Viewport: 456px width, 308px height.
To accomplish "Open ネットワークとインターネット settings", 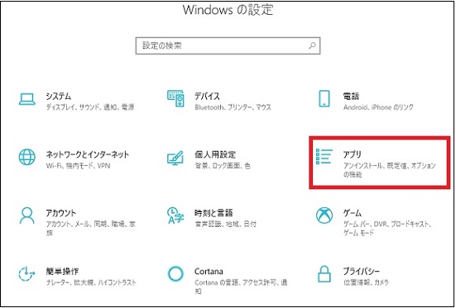I will coord(87,154).
